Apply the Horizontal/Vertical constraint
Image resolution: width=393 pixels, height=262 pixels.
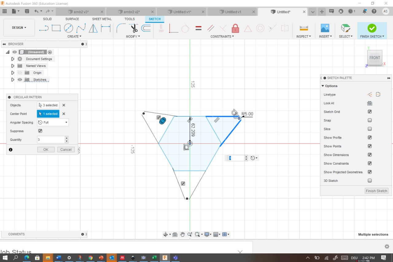[161, 28]
